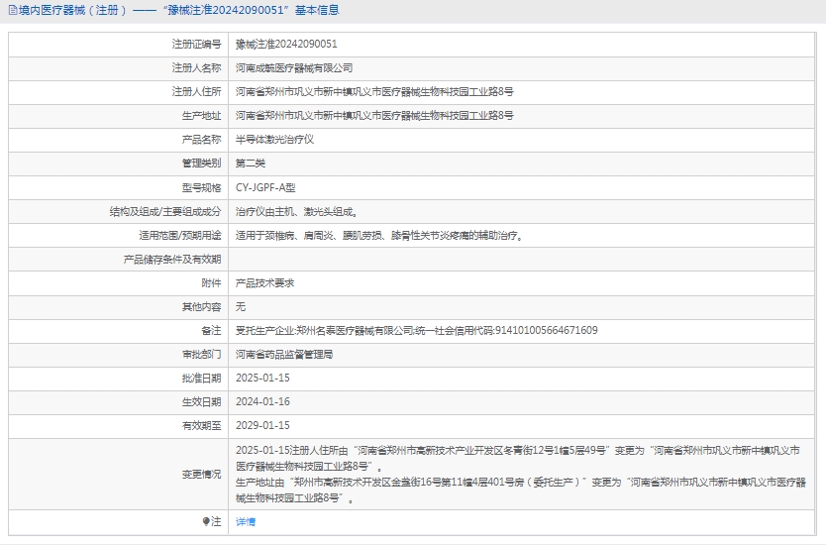Screen dimensions: 826x545
Task: Click attachment value 产品技术要求
Action: 264,282
